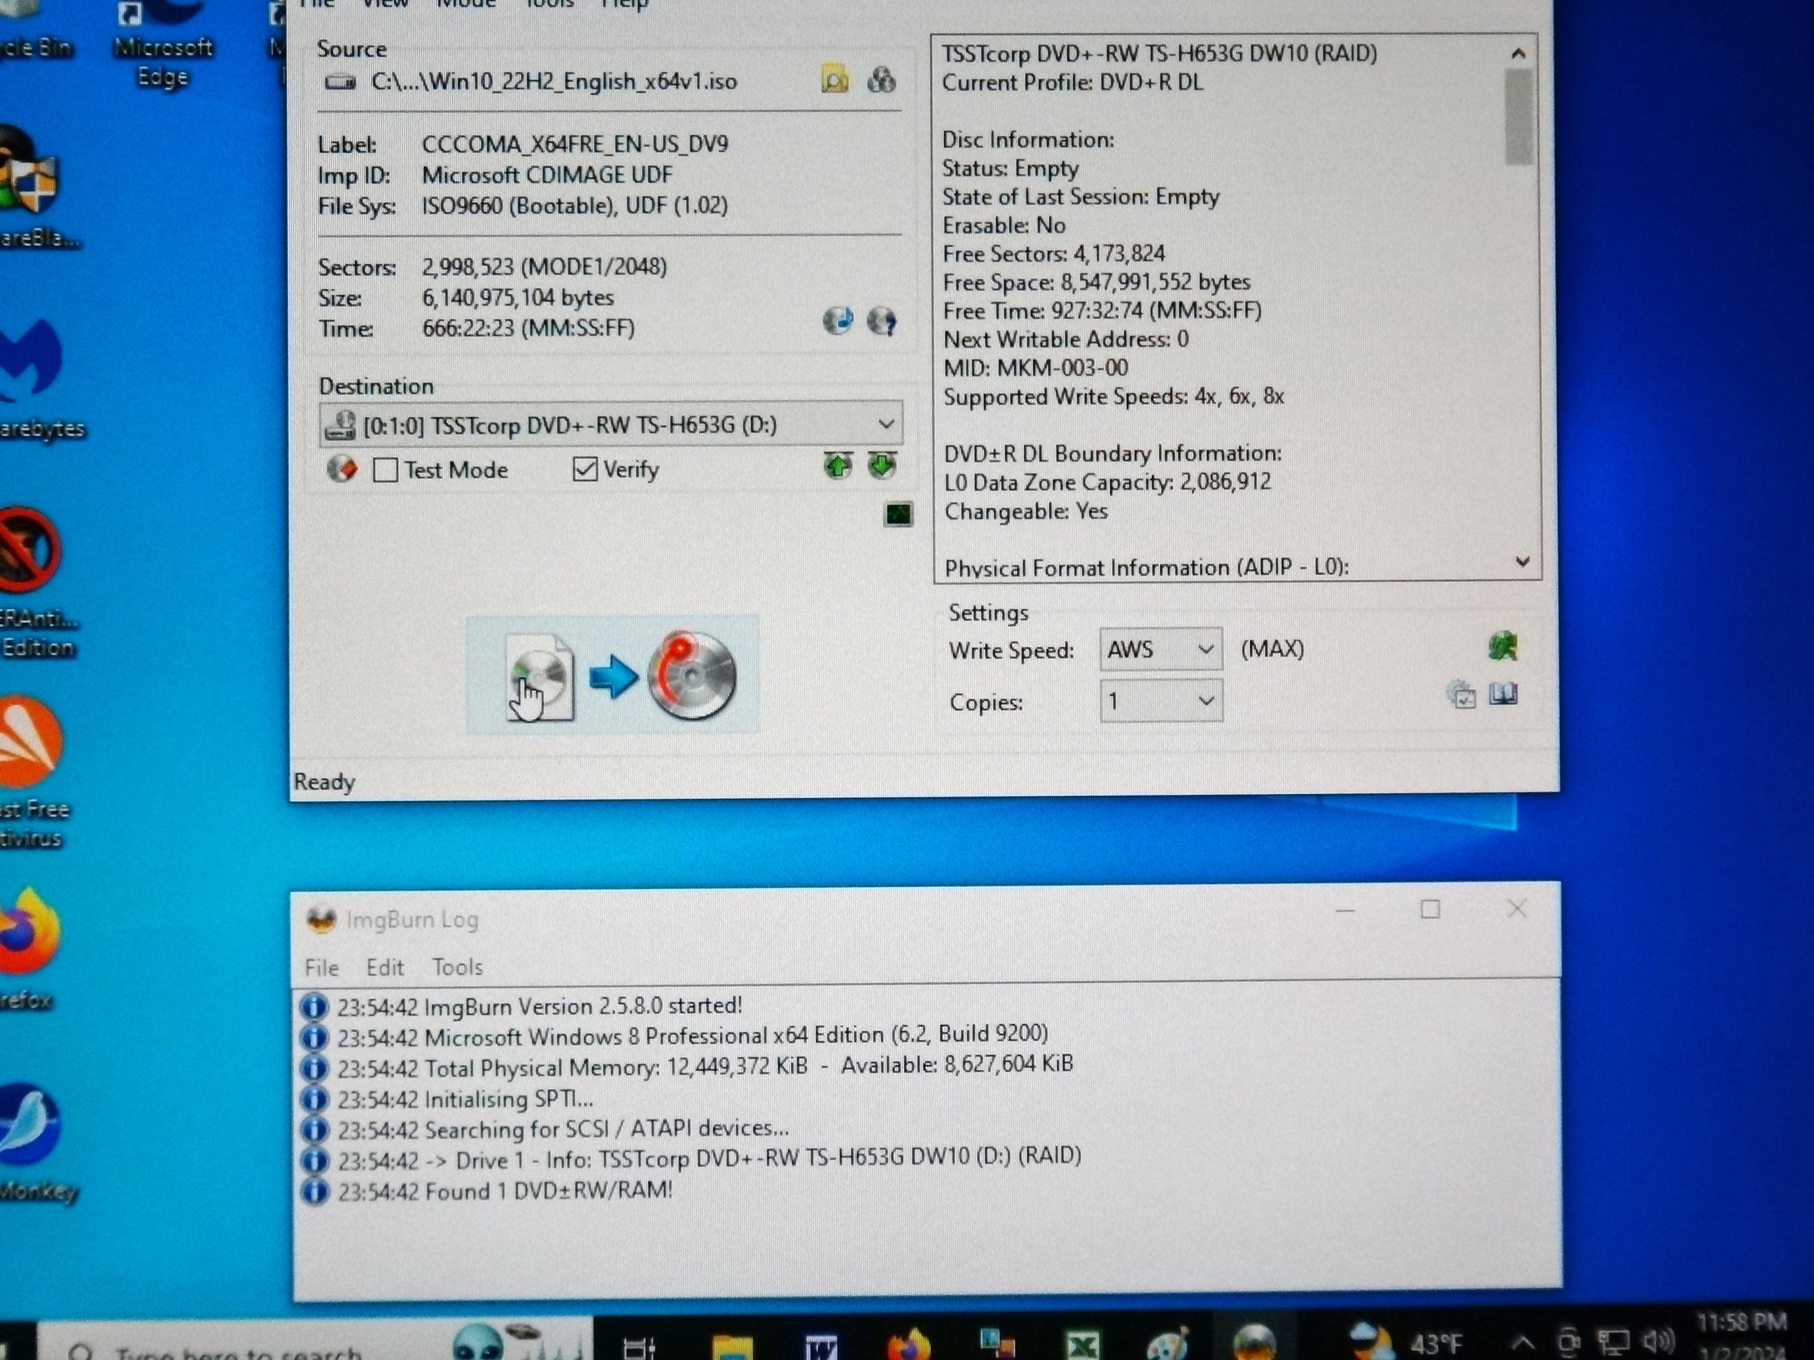Uncheck the Verify checkbox
Image resolution: width=1814 pixels, height=1360 pixels.
584,469
